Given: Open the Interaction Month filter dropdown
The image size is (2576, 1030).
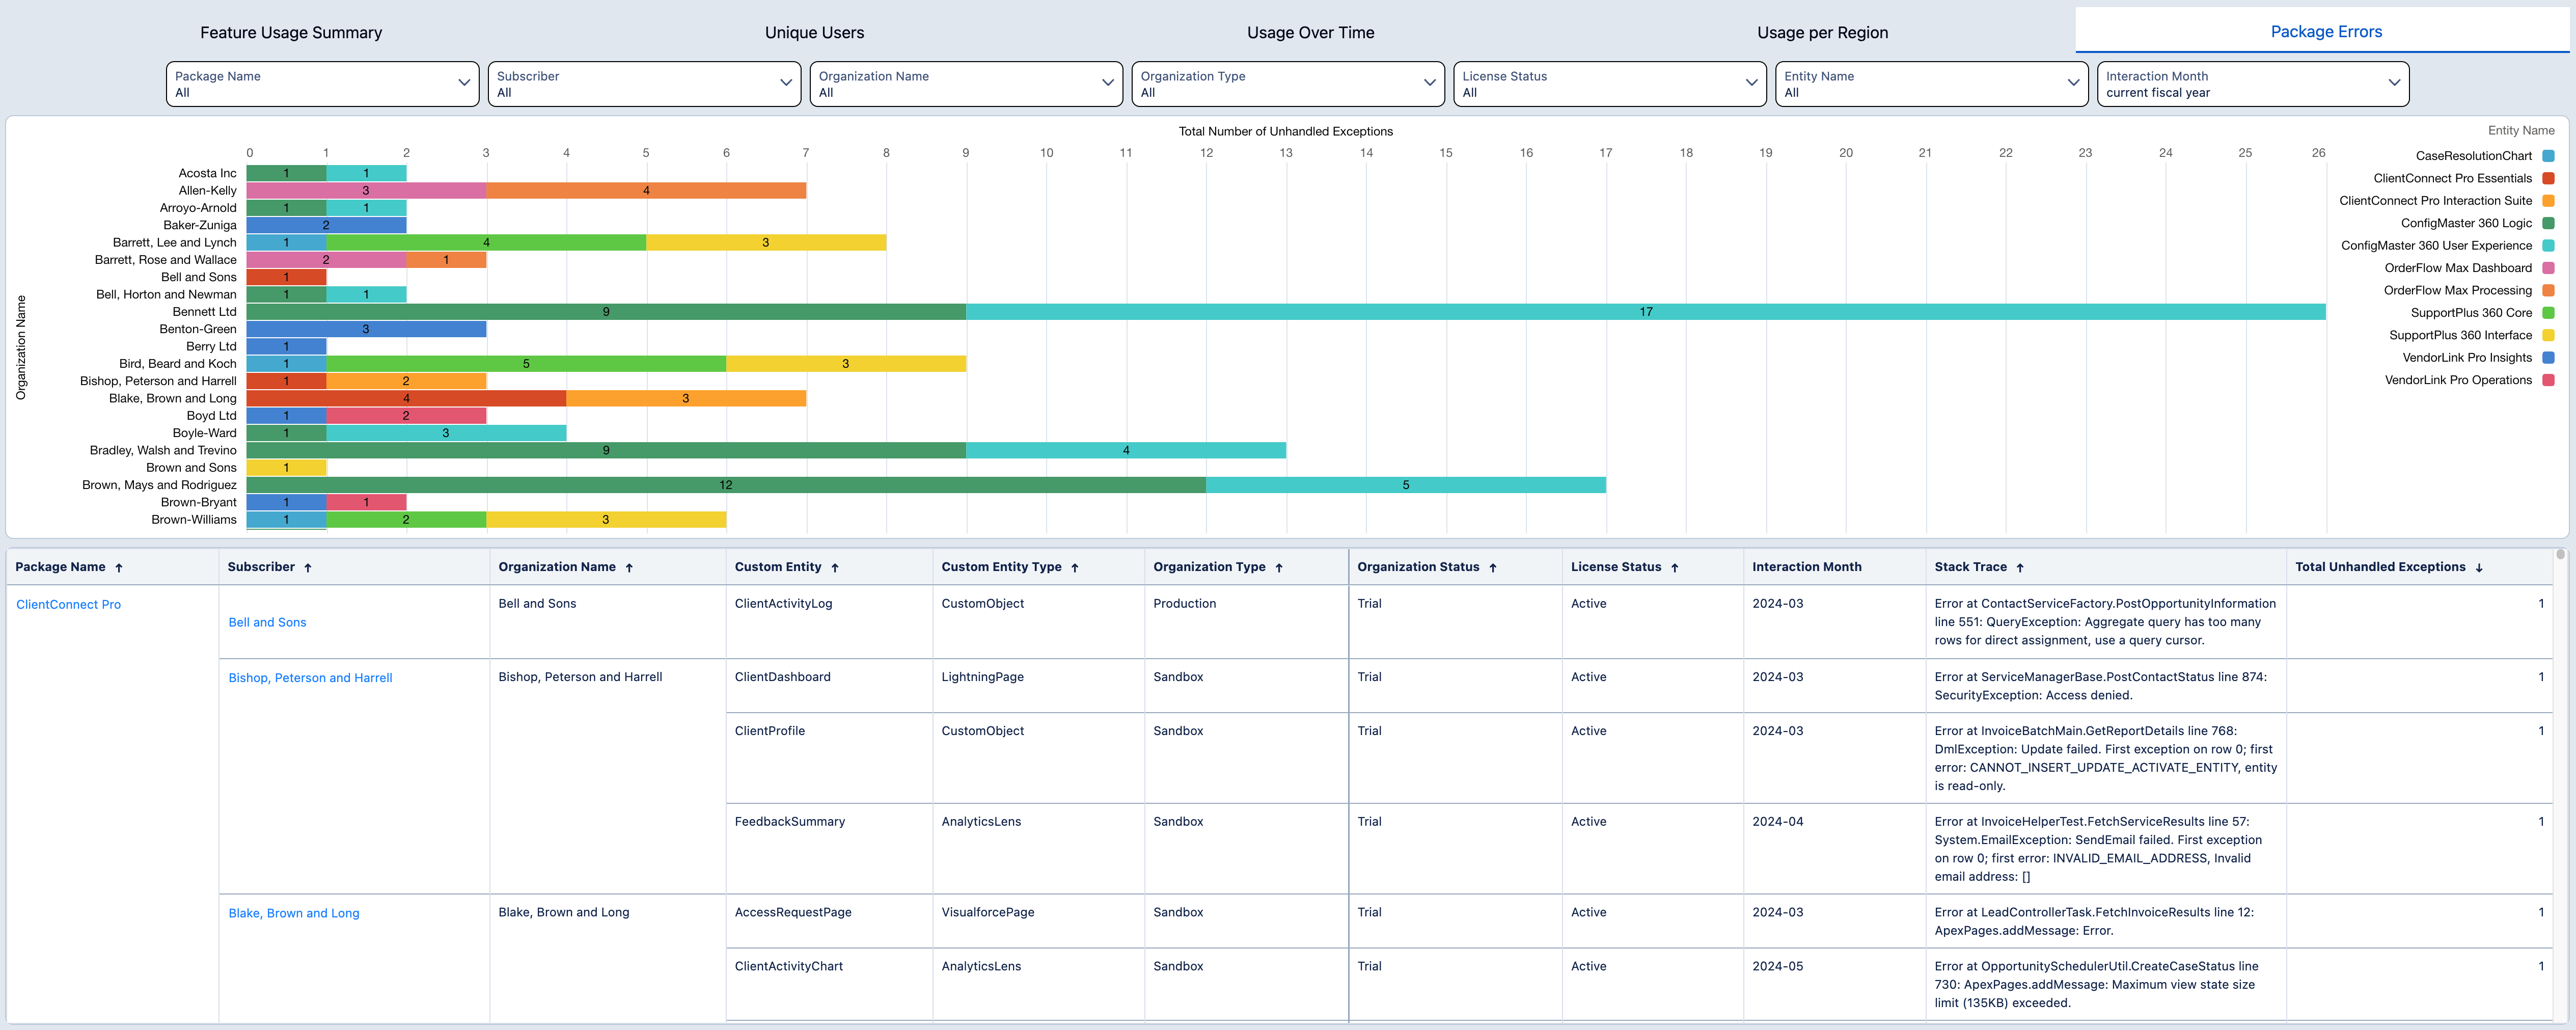Looking at the screenshot, I should tap(2253, 84).
